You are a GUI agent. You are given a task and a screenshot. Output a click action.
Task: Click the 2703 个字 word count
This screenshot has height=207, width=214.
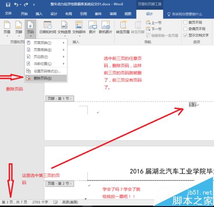[x=40, y=202]
